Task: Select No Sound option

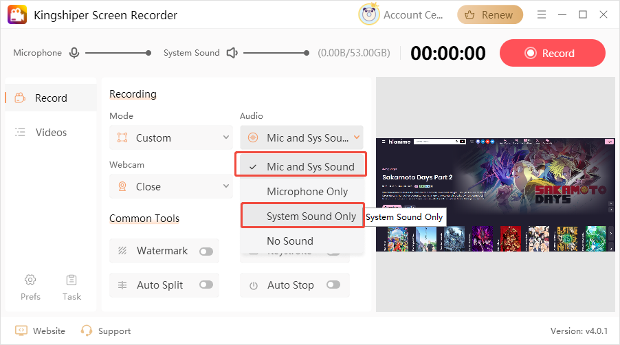Action: (x=302, y=241)
